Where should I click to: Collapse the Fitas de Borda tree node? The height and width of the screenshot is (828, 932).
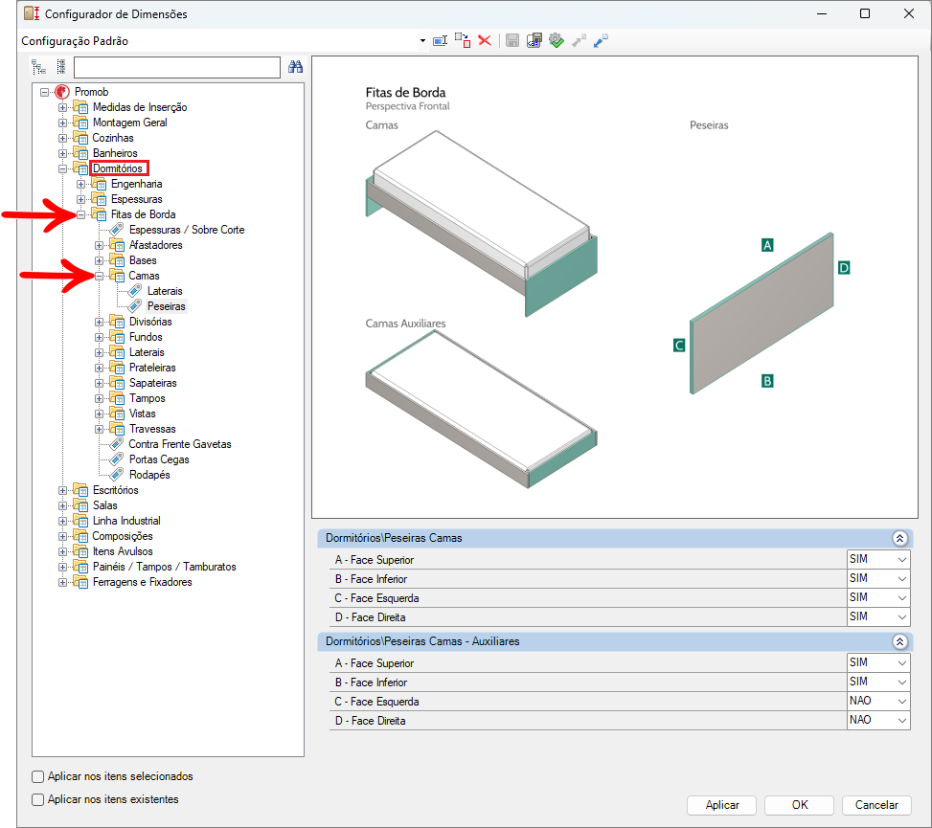point(80,215)
